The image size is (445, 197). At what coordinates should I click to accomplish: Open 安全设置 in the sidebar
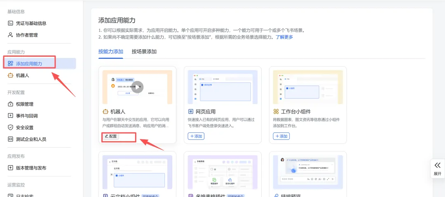click(21, 127)
